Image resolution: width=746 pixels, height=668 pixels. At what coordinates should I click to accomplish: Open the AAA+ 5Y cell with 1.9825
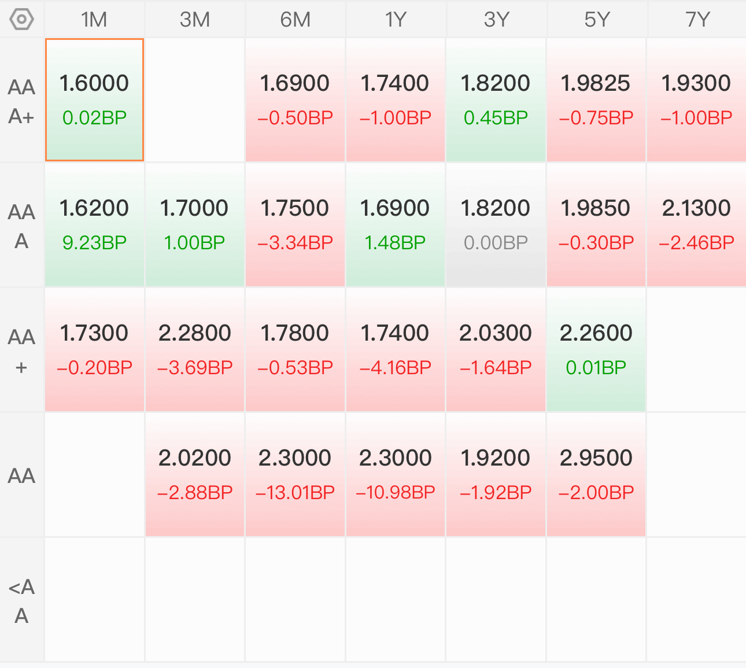(x=596, y=100)
